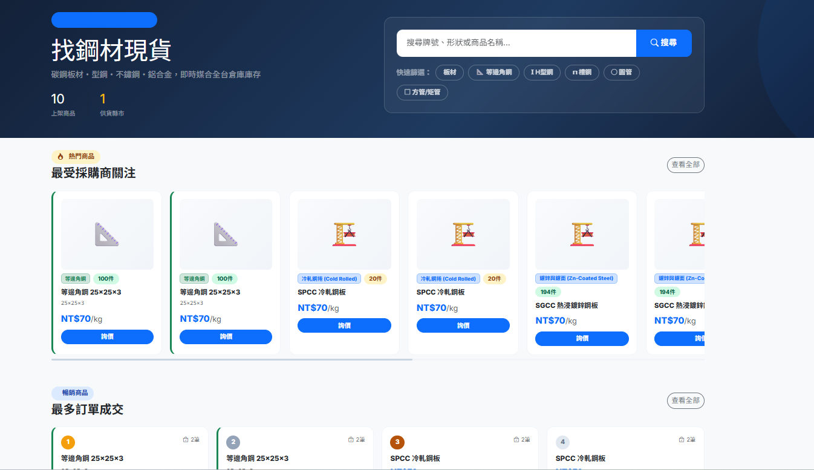This screenshot has width=814, height=470.
Task: Click the 暢銷商品 badge
Action: pos(73,393)
